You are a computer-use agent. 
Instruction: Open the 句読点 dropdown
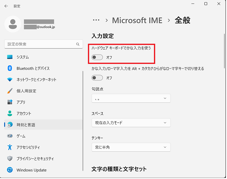coord(131,98)
